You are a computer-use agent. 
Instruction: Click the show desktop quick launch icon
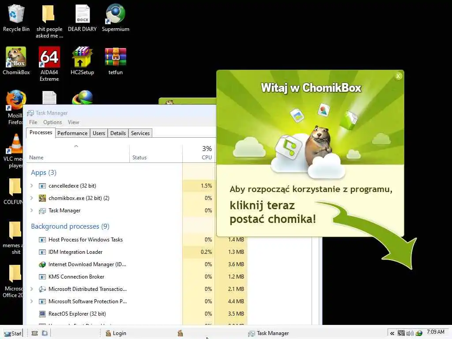tap(34, 333)
